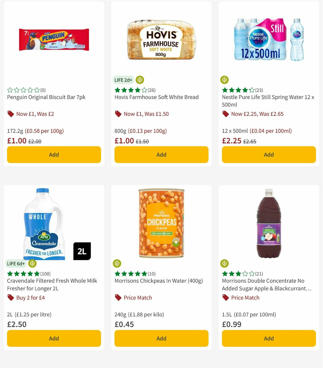Click the red offer tag icon on Penguin biscuits
The image size is (323, 368).
pos(10,114)
